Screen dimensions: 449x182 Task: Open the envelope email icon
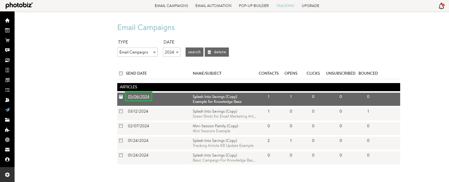(7, 149)
